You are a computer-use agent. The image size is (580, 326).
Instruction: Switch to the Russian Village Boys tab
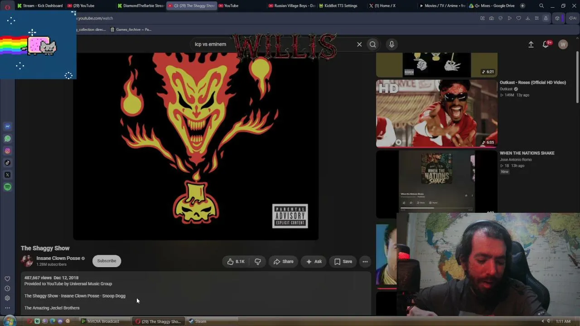click(291, 6)
